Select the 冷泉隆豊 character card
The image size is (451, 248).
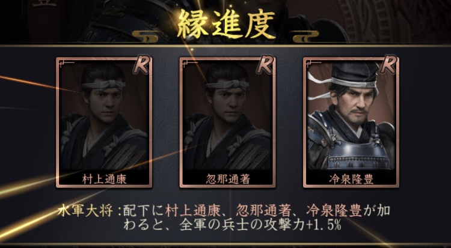[x=351, y=122]
